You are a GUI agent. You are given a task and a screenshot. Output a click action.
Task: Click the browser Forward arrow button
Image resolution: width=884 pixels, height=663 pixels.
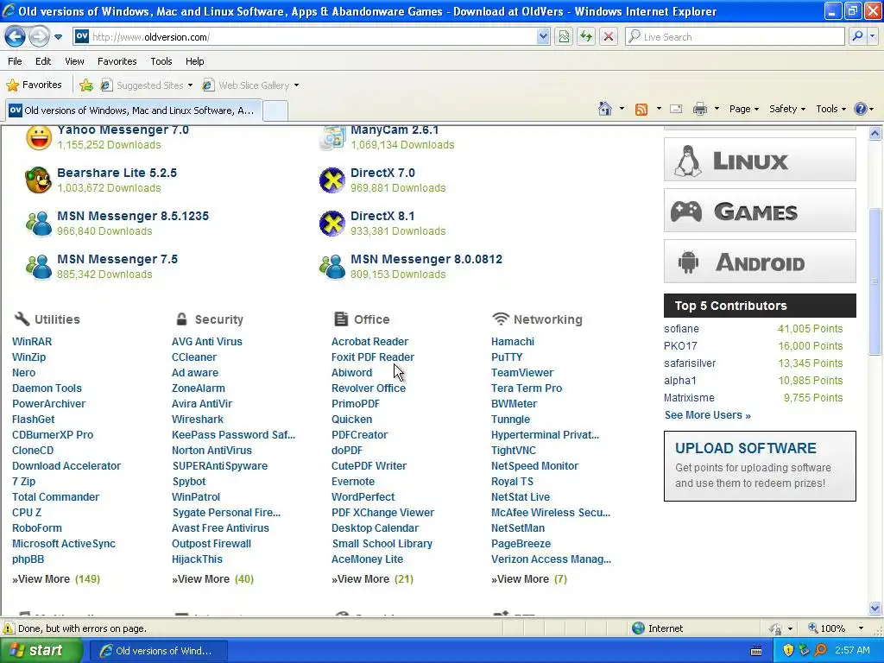[x=39, y=37]
